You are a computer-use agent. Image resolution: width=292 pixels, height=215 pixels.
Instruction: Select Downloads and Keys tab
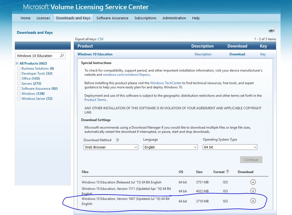[73, 18]
